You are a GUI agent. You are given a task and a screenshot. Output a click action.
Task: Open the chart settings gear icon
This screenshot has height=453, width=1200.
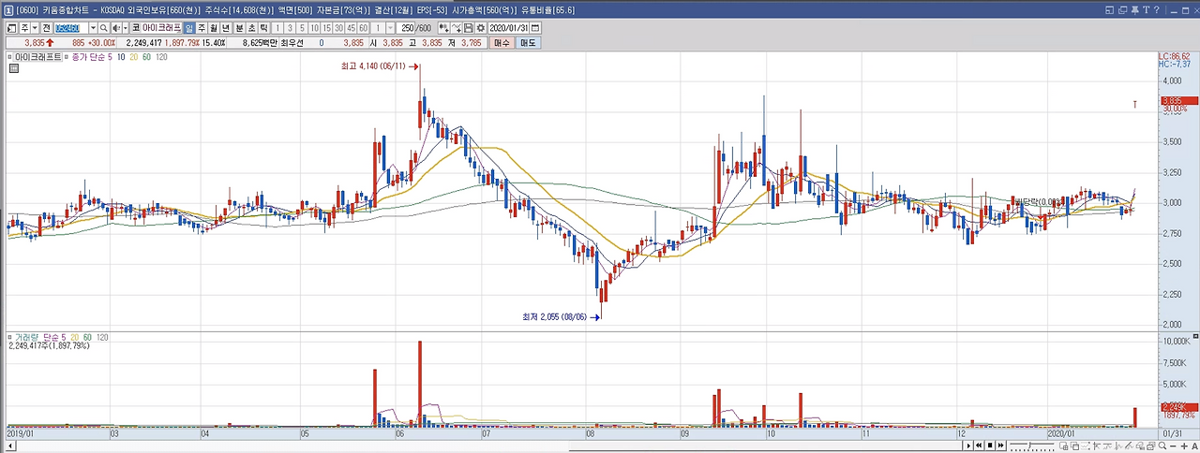pos(479,28)
